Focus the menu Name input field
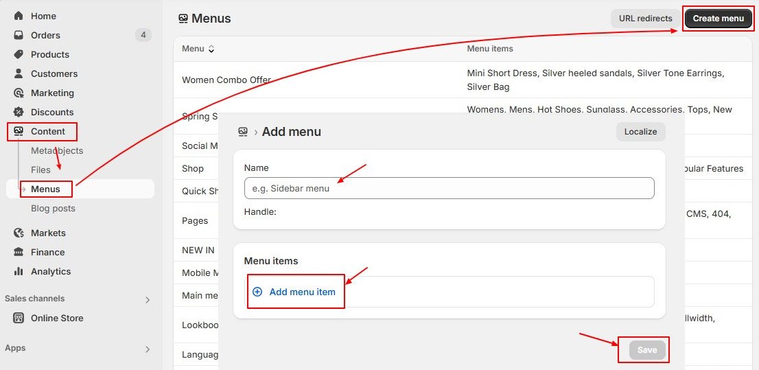The height and width of the screenshot is (370, 759). tap(449, 188)
